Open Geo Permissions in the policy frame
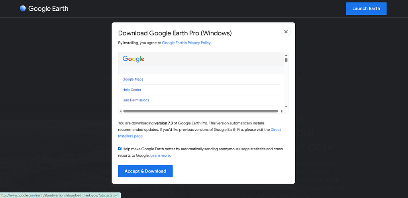 [x=135, y=100]
